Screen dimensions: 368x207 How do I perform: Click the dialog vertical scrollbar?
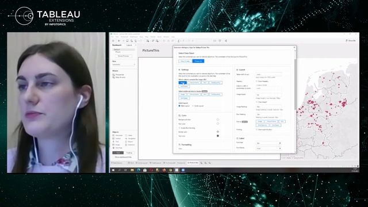[x=295, y=85]
